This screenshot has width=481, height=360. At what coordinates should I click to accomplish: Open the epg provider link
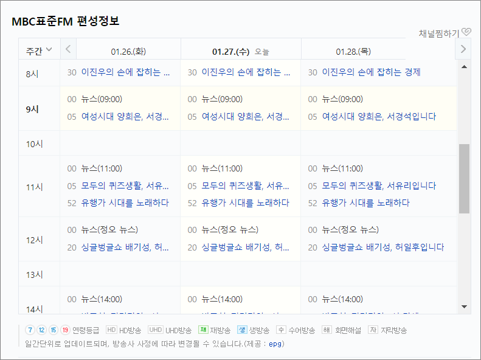coord(275,344)
